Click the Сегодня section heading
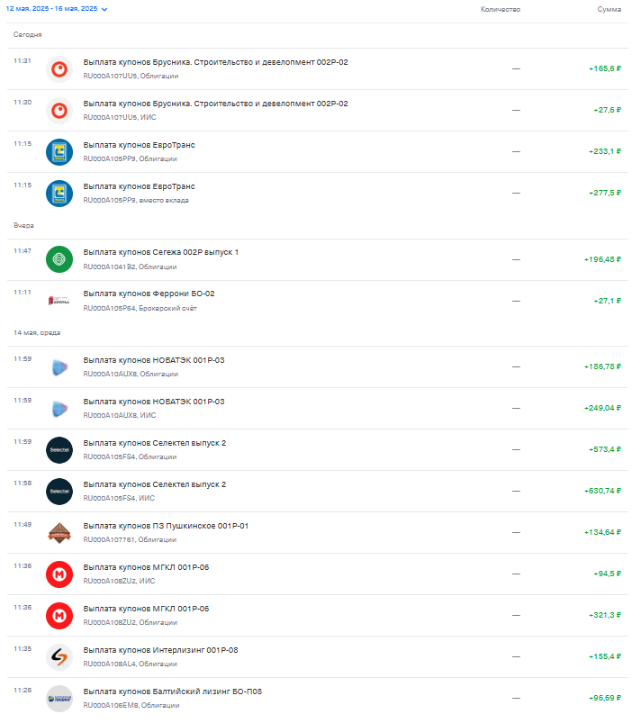641x723 pixels. pyautogui.click(x=28, y=34)
